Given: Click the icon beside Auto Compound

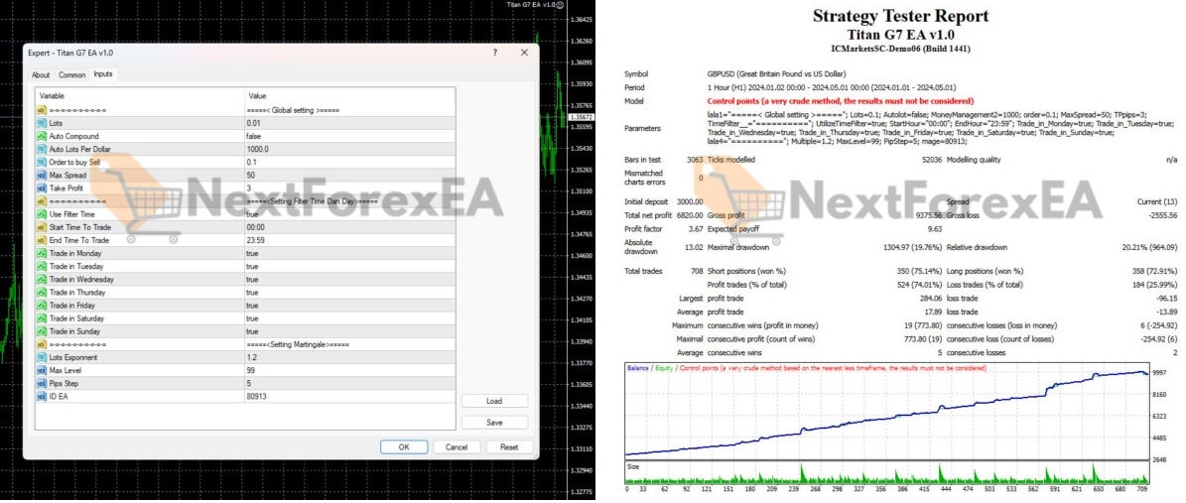Looking at the screenshot, I should [43, 136].
